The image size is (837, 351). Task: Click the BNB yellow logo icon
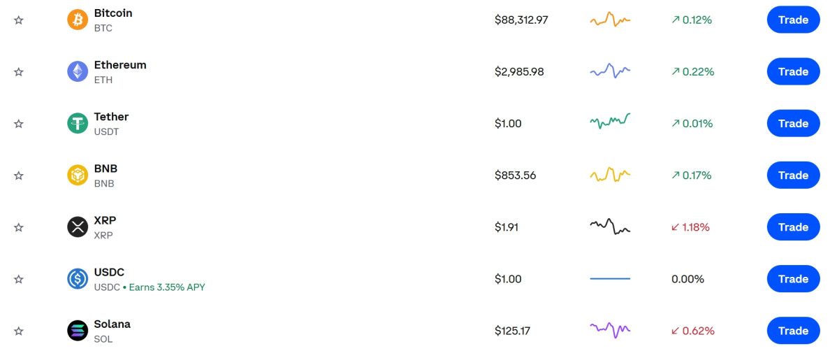[78, 175]
